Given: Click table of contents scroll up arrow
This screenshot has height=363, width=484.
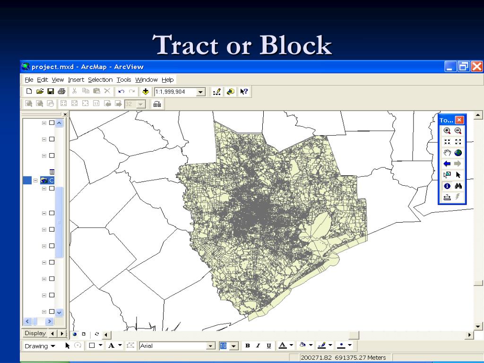Looking at the screenshot, I should click(59, 123).
